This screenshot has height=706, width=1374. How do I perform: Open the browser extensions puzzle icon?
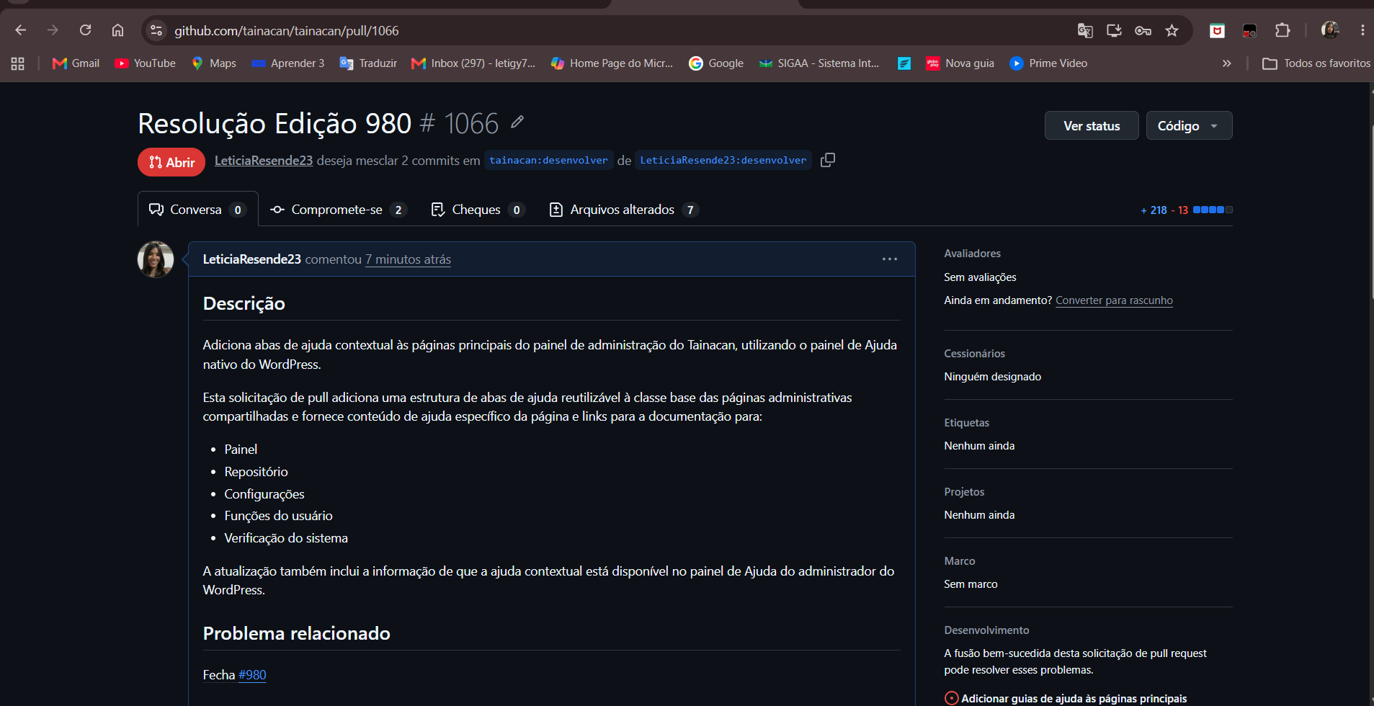(x=1282, y=30)
